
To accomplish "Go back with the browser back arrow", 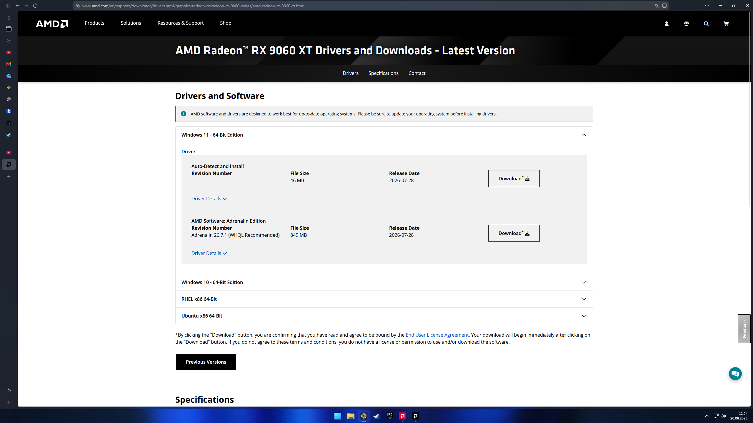I will [x=18, y=6].
